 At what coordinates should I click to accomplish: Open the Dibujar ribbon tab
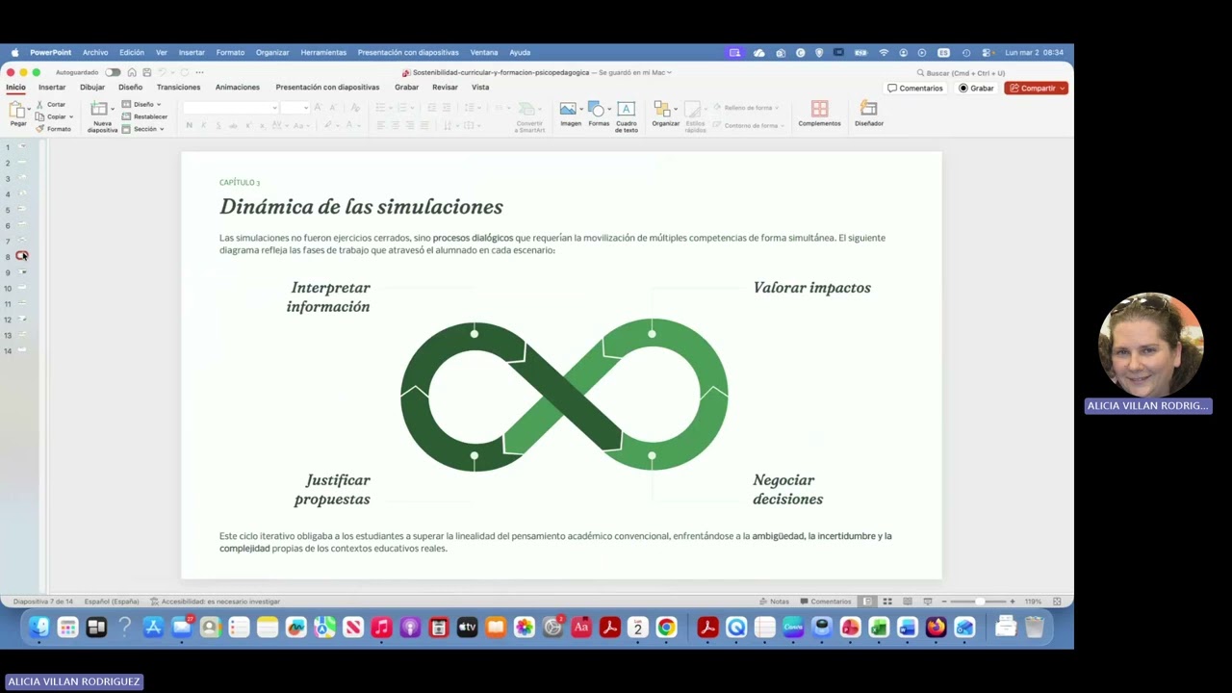click(92, 87)
